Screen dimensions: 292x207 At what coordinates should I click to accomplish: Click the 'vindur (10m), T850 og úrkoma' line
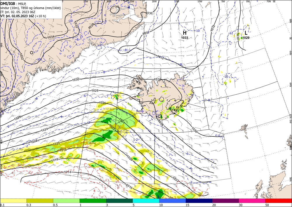coord(31,8)
